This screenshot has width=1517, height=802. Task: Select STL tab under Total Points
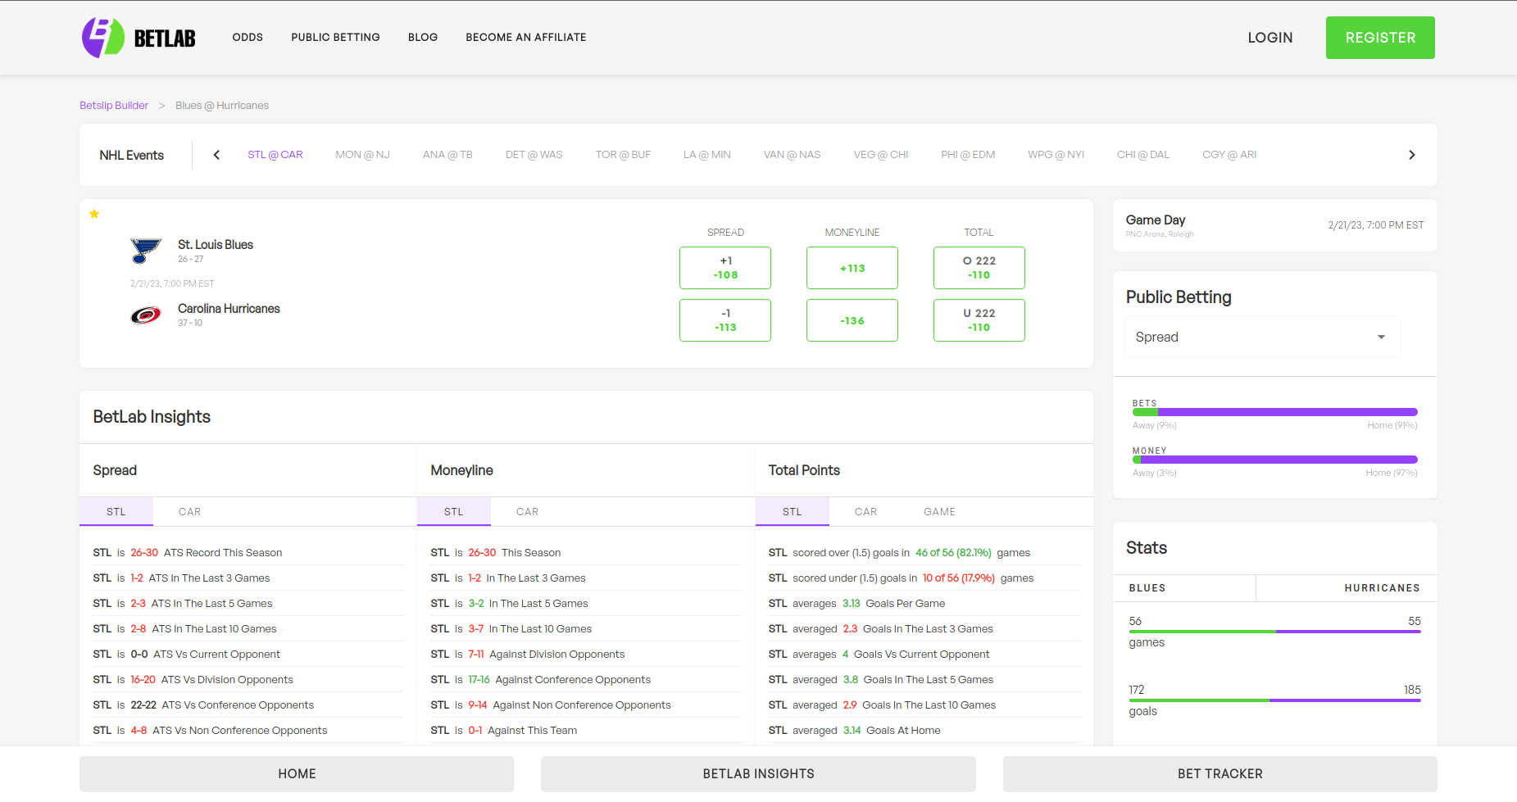[x=793, y=512]
